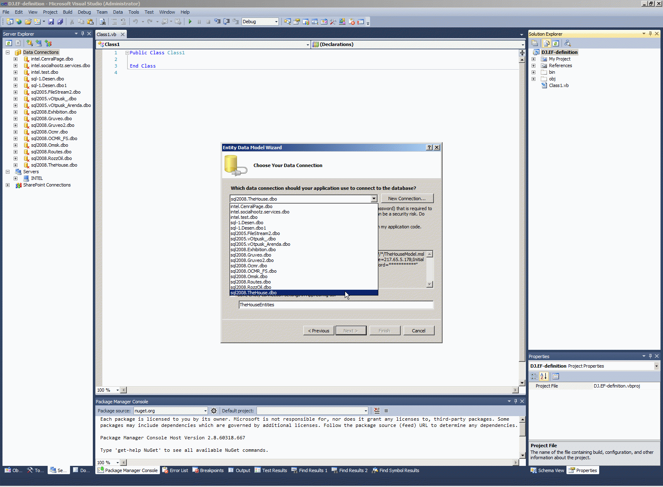Viewport: 663px width, 487px height.
Task: Click the Save icon in the toolbar
Action: click(x=51, y=22)
